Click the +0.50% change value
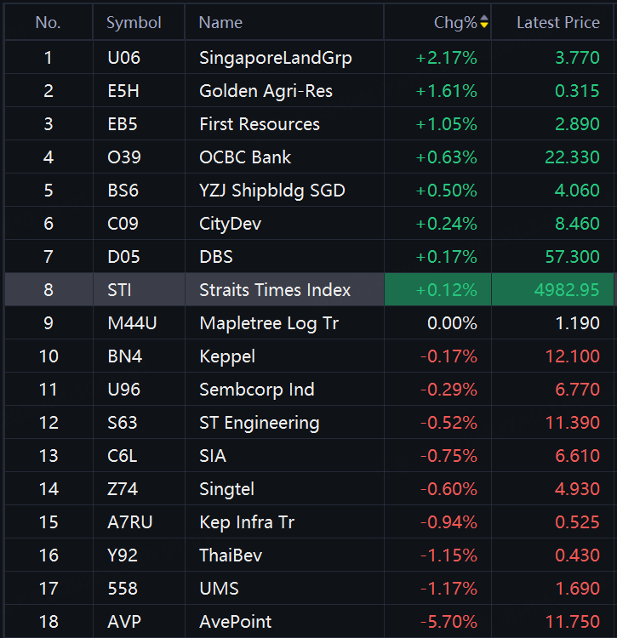617x638 pixels. [446, 191]
